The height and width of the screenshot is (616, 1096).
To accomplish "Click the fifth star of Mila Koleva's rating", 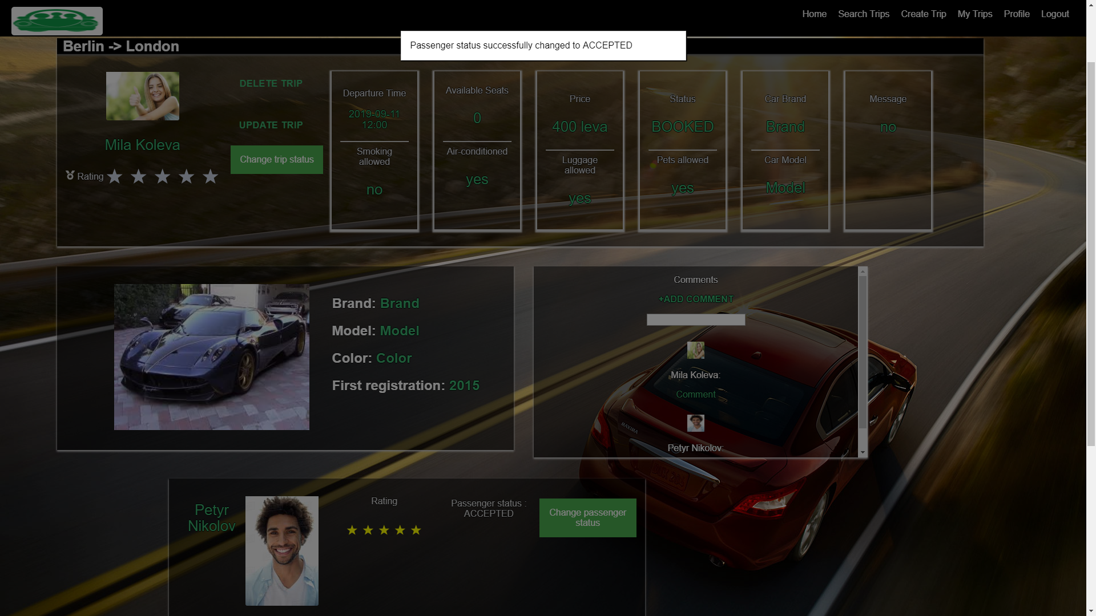I will (x=211, y=177).
